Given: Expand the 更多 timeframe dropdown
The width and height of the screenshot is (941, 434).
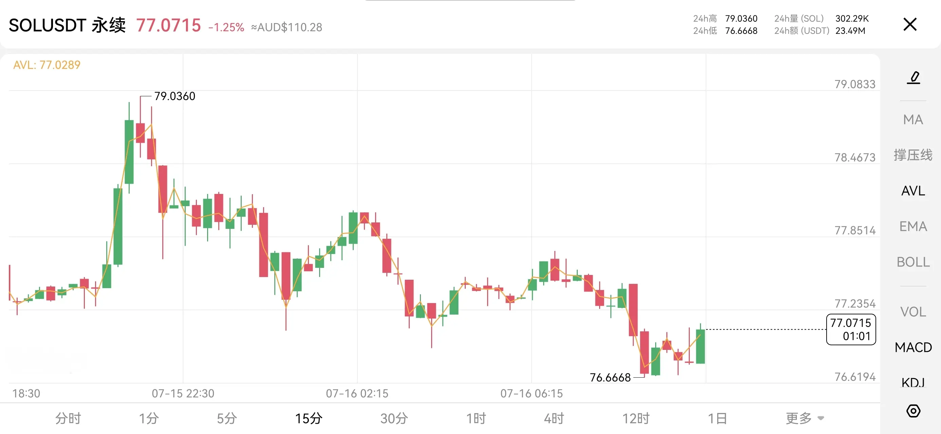Looking at the screenshot, I should pos(805,418).
